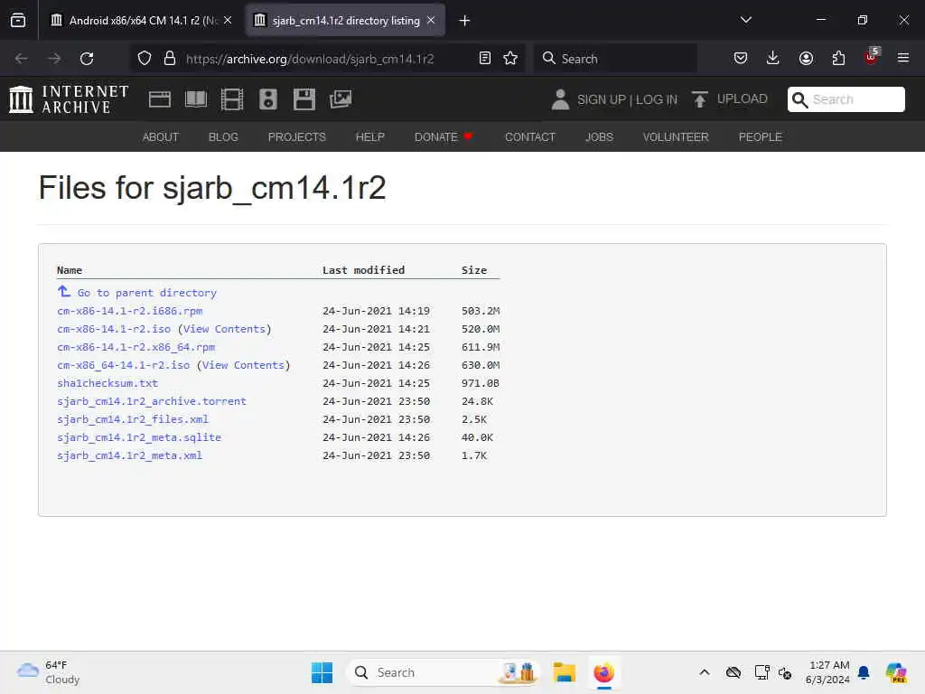This screenshot has height=694, width=925.
Task: Go back to previous page
Action: [22, 59]
